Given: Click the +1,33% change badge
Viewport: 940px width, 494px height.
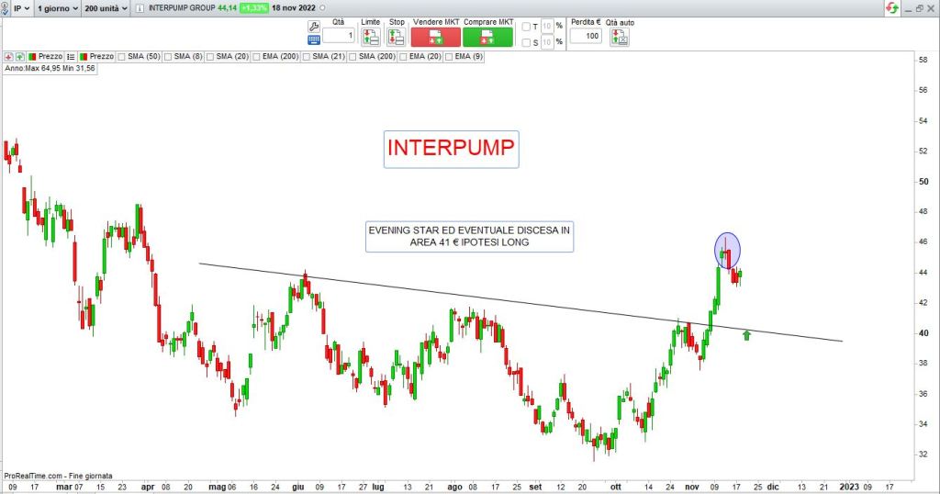Looking at the screenshot, I should tap(254, 8).
